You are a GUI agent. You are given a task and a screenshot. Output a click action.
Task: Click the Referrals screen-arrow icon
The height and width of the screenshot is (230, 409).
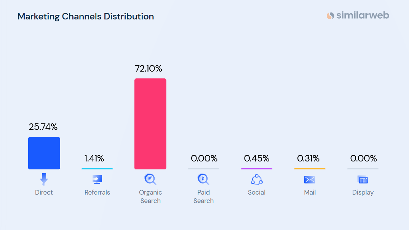point(97,179)
